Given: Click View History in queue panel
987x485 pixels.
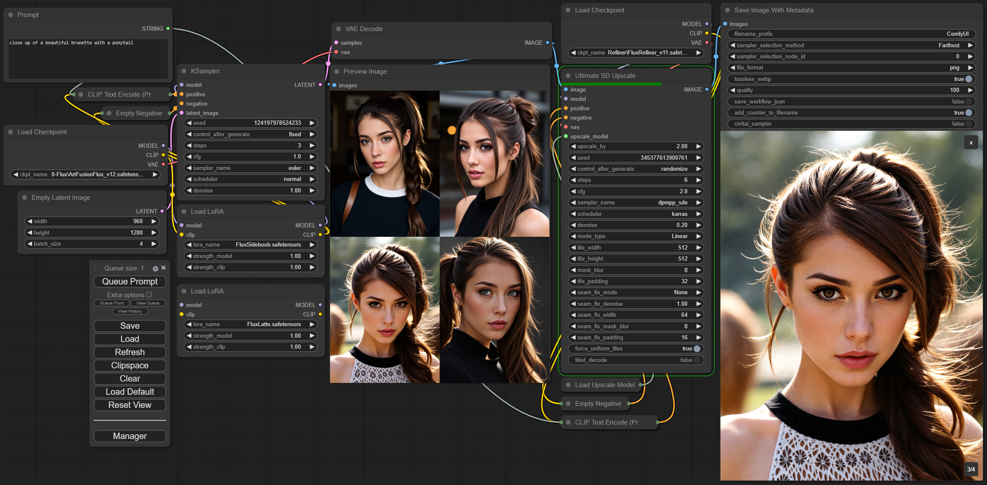Looking at the screenshot, I should pyautogui.click(x=129, y=311).
